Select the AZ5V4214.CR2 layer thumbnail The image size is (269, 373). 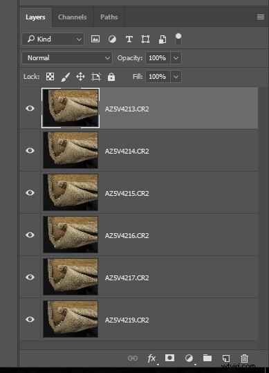click(x=71, y=150)
